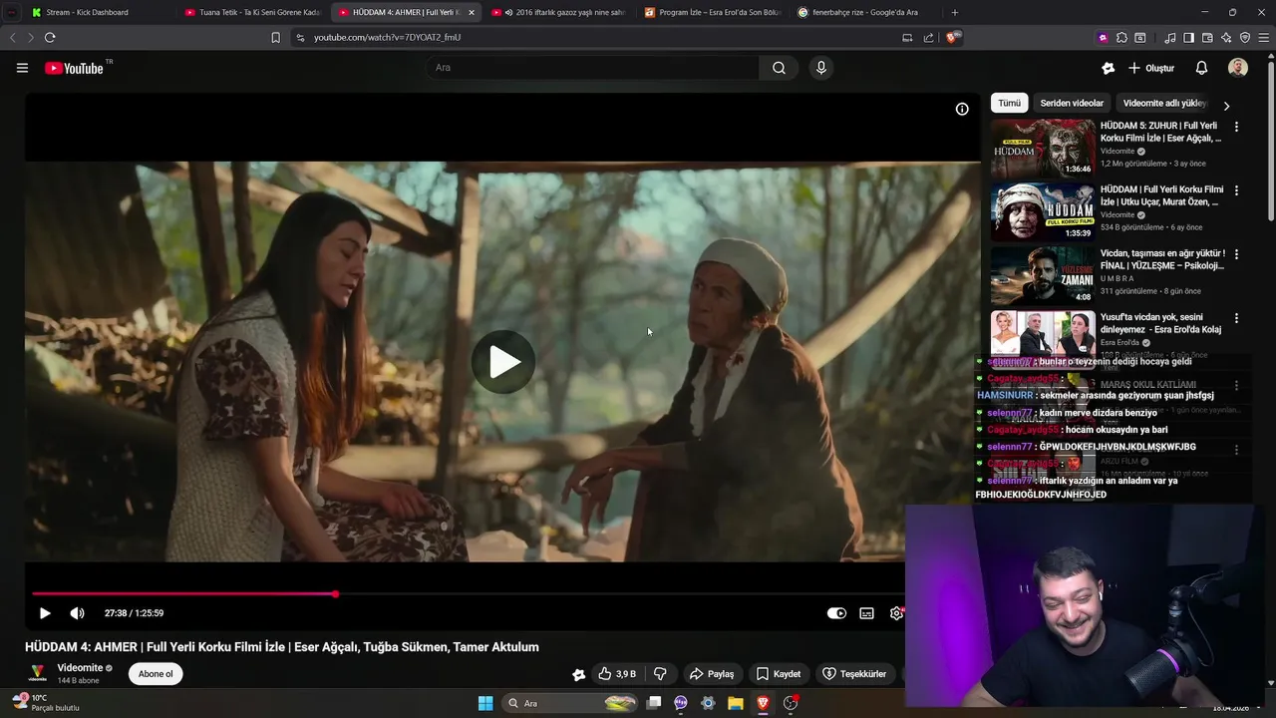The image size is (1276, 718).
Task: Toggle the autoplay switch in the player
Action: point(836,613)
